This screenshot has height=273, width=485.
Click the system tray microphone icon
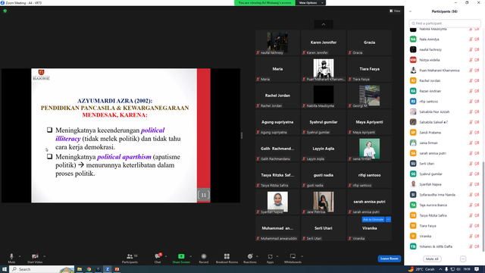[x=446, y=269]
